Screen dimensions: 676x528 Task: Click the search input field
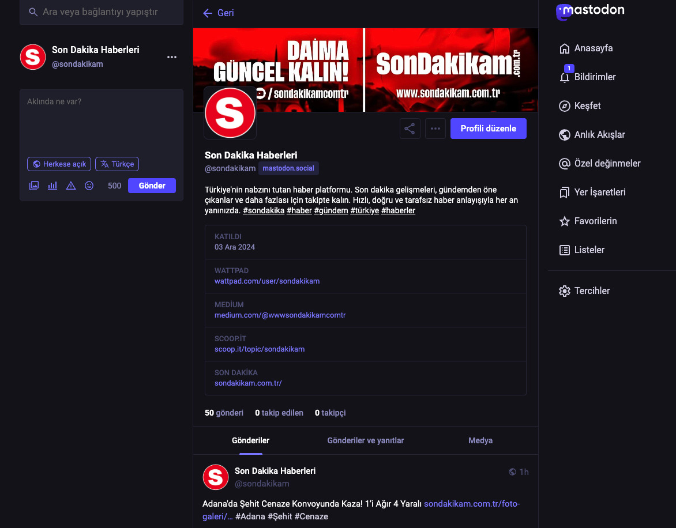coord(102,12)
